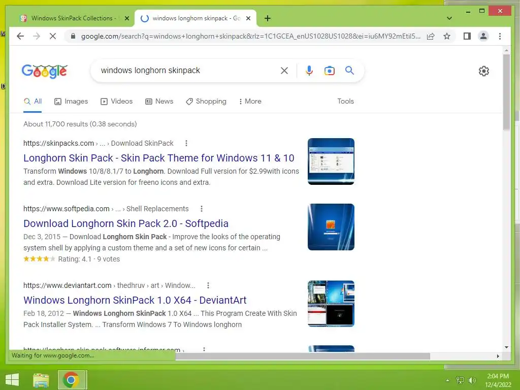Click the scrollbar down arrow
Viewport: 520px width, 390px height.
click(506, 347)
